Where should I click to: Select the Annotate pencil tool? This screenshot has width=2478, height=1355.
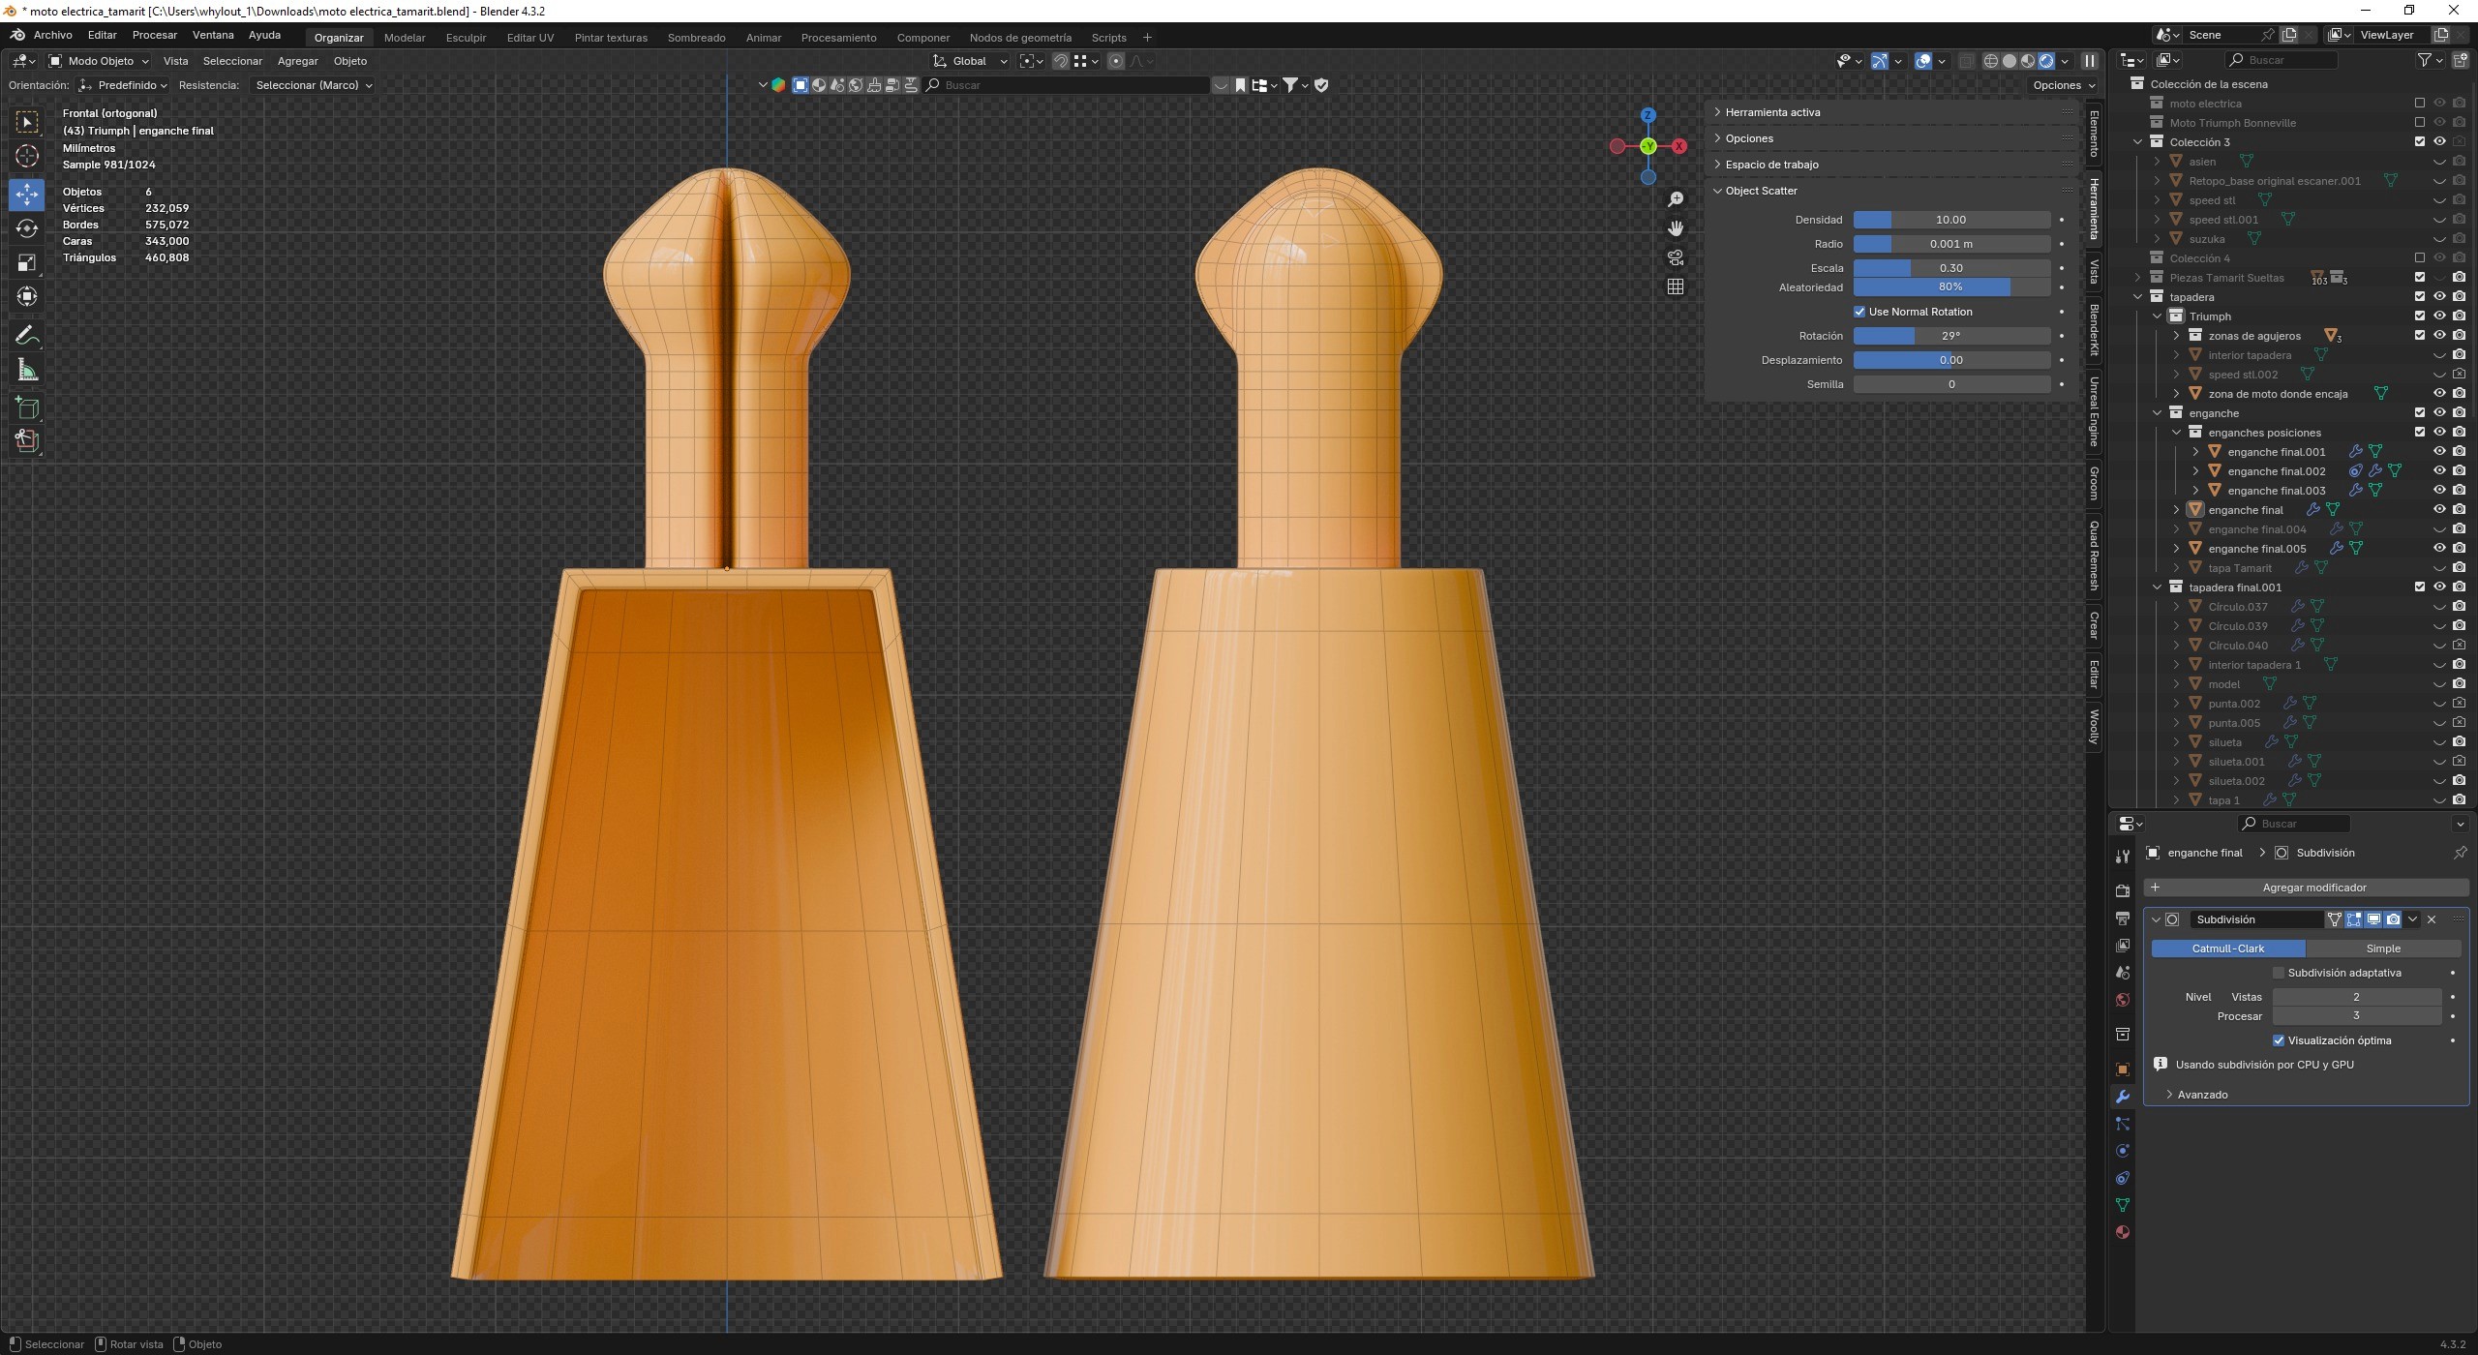[x=27, y=336]
